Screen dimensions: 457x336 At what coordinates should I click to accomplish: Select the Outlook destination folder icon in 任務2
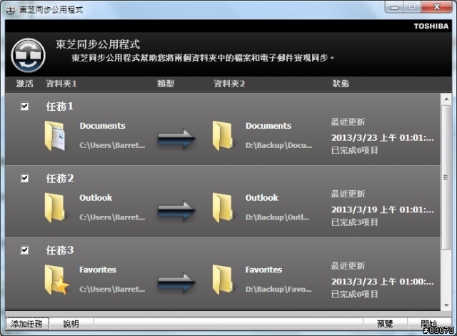point(223,207)
